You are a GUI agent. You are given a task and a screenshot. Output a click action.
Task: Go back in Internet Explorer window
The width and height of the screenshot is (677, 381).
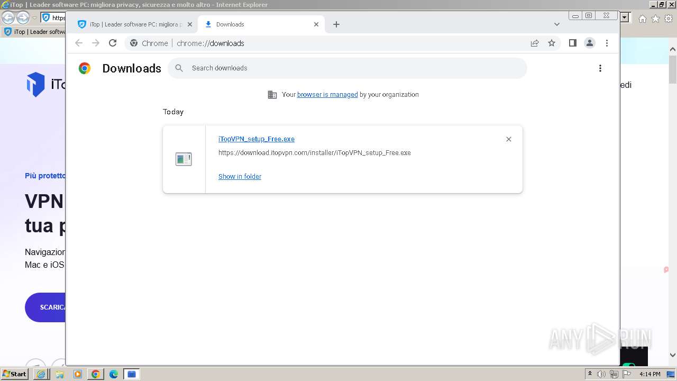click(8, 17)
